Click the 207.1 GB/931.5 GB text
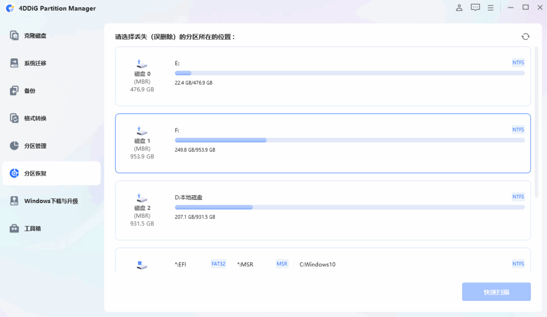Image resolution: width=547 pixels, height=317 pixels. point(195,217)
